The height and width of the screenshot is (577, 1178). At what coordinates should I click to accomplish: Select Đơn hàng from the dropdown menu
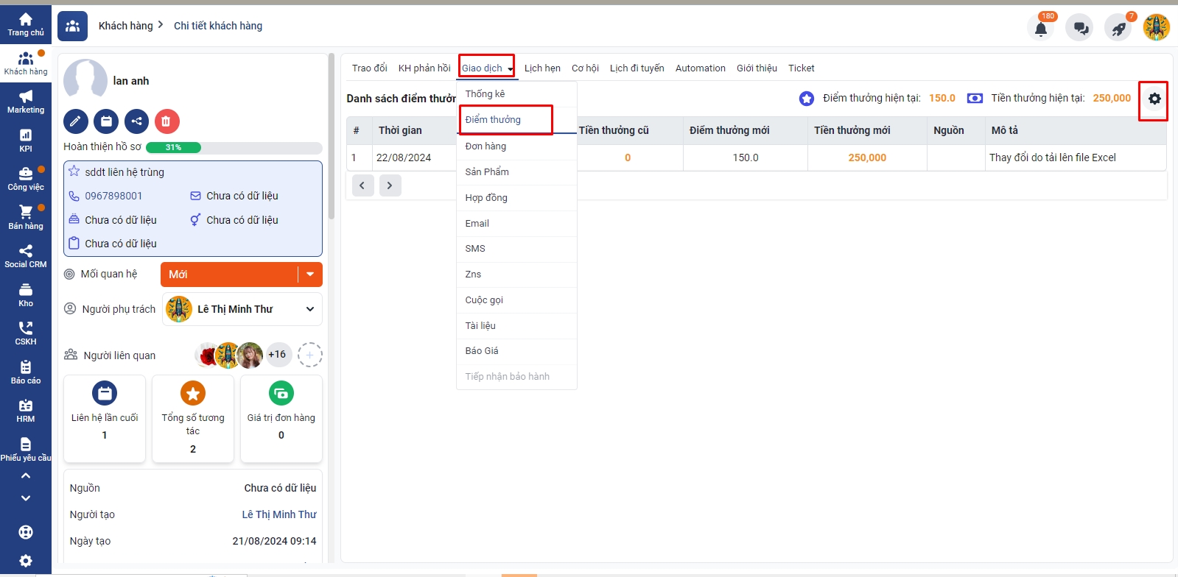point(485,146)
